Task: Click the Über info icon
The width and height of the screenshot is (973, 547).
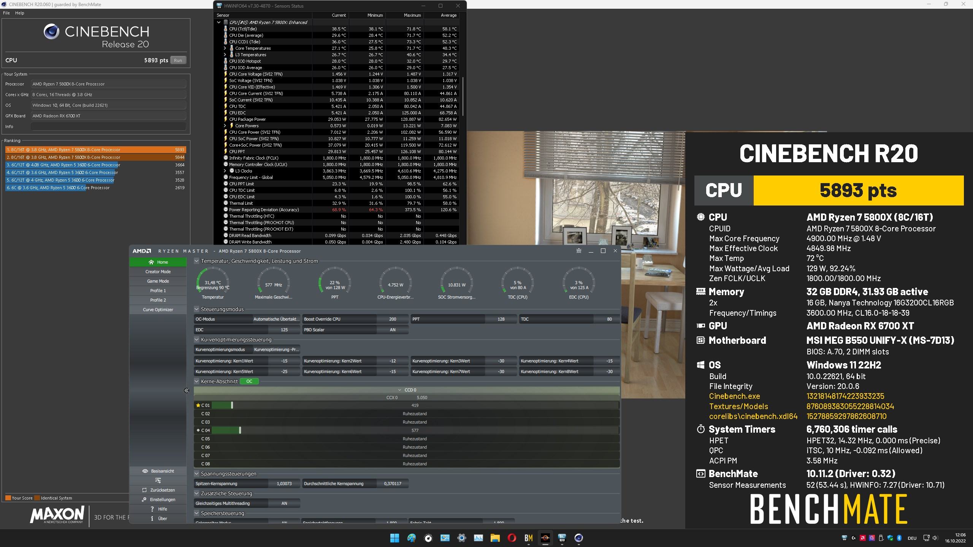Action: [x=152, y=519]
